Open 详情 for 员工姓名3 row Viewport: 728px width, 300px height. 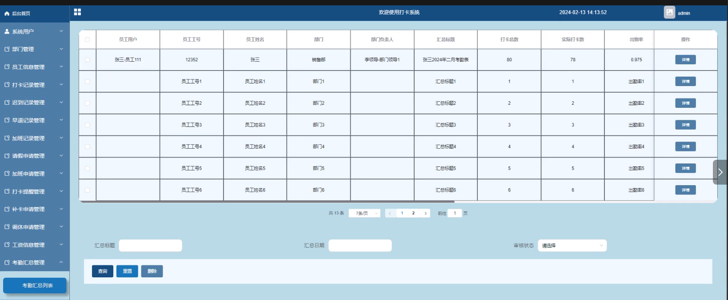click(x=685, y=125)
